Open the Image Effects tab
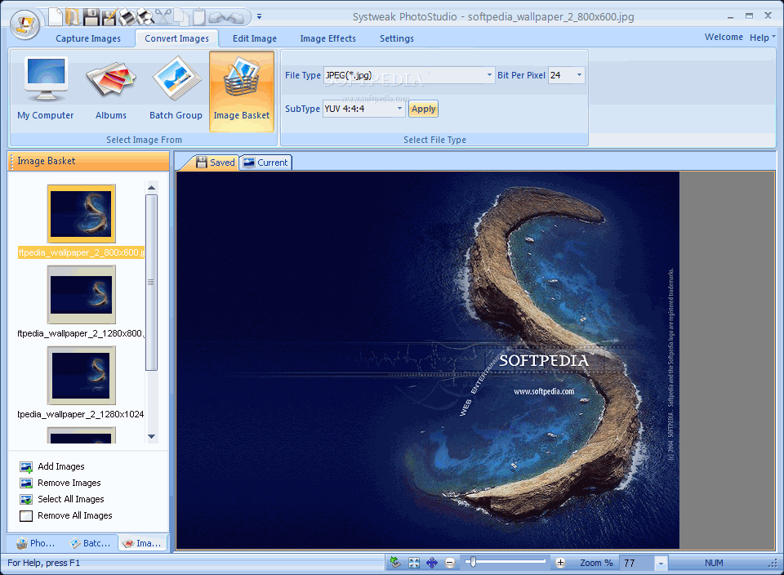The height and width of the screenshot is (575, 784). 328,38
